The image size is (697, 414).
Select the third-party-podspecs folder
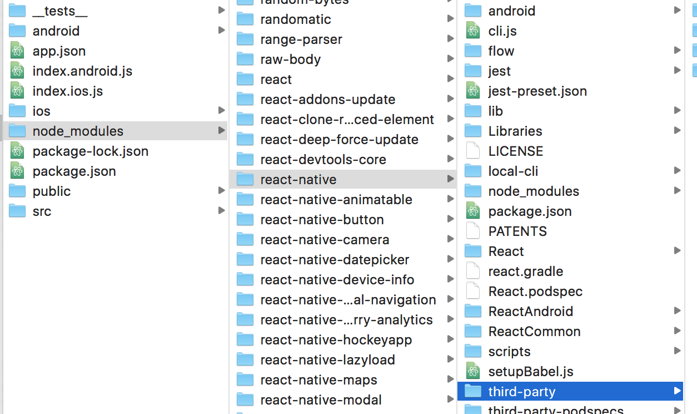pyautogui.click(x=571, y=409)
